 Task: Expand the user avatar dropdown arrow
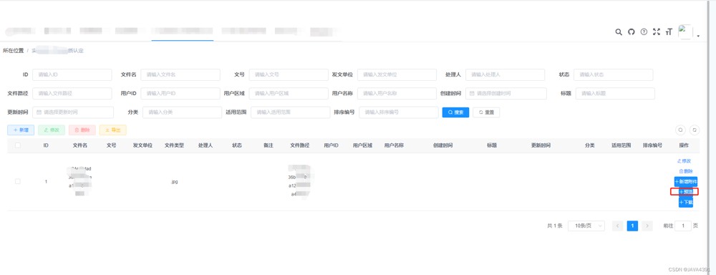click(x=698, y=36)
